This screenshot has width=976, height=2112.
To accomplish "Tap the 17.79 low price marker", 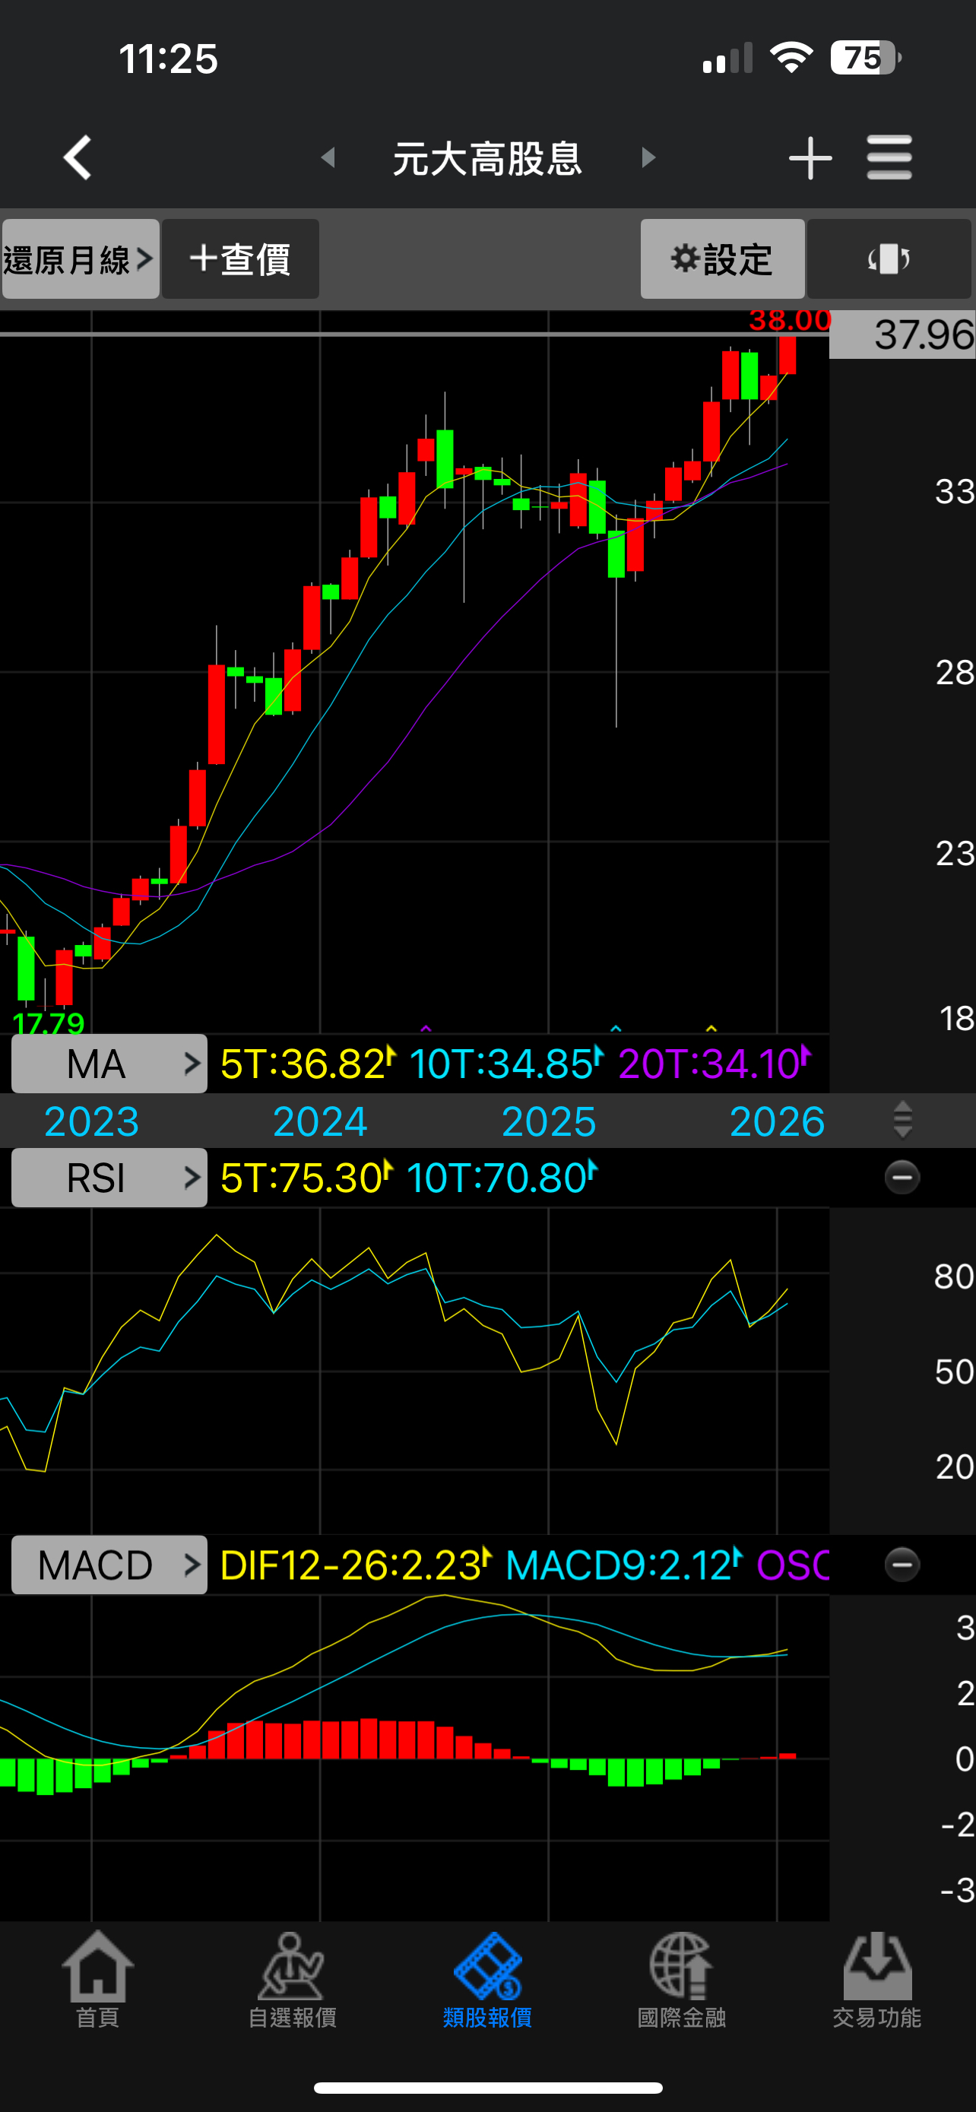I will 49,1023.
